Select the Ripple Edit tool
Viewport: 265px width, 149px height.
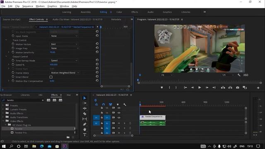point(84,108)
